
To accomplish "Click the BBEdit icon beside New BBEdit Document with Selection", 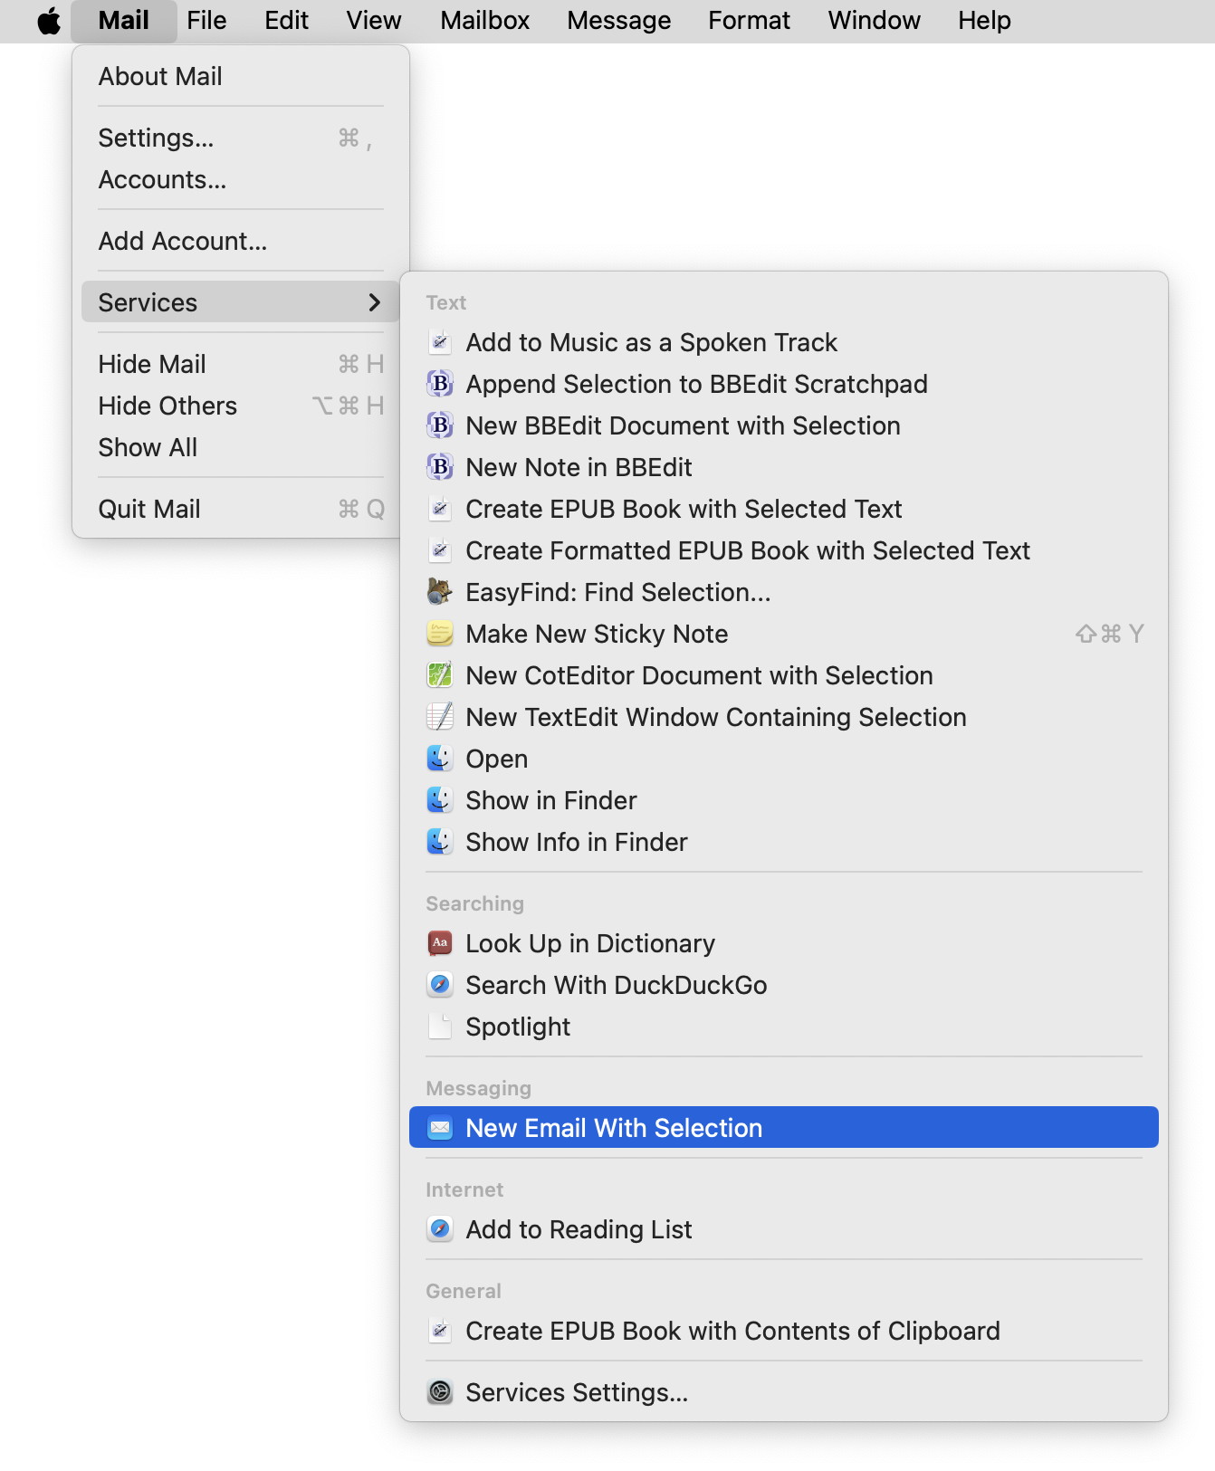I will (440, 425).
